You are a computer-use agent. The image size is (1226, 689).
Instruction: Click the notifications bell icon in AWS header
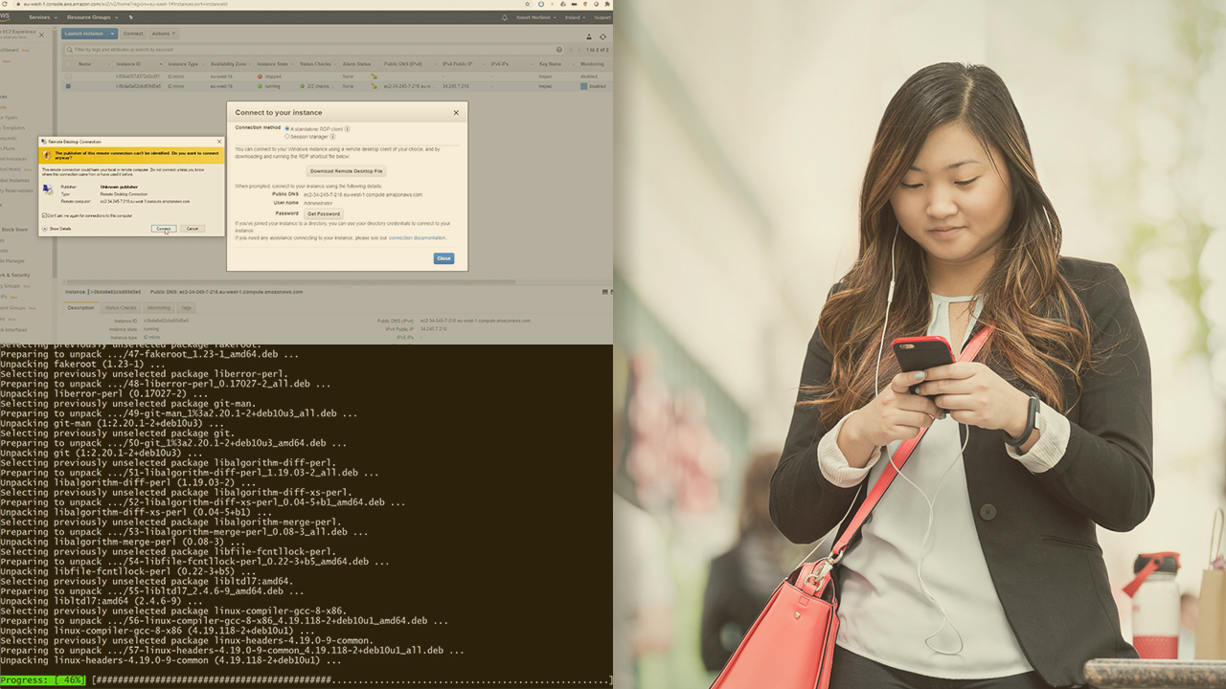pyautogui.click(x=505, y=17)
